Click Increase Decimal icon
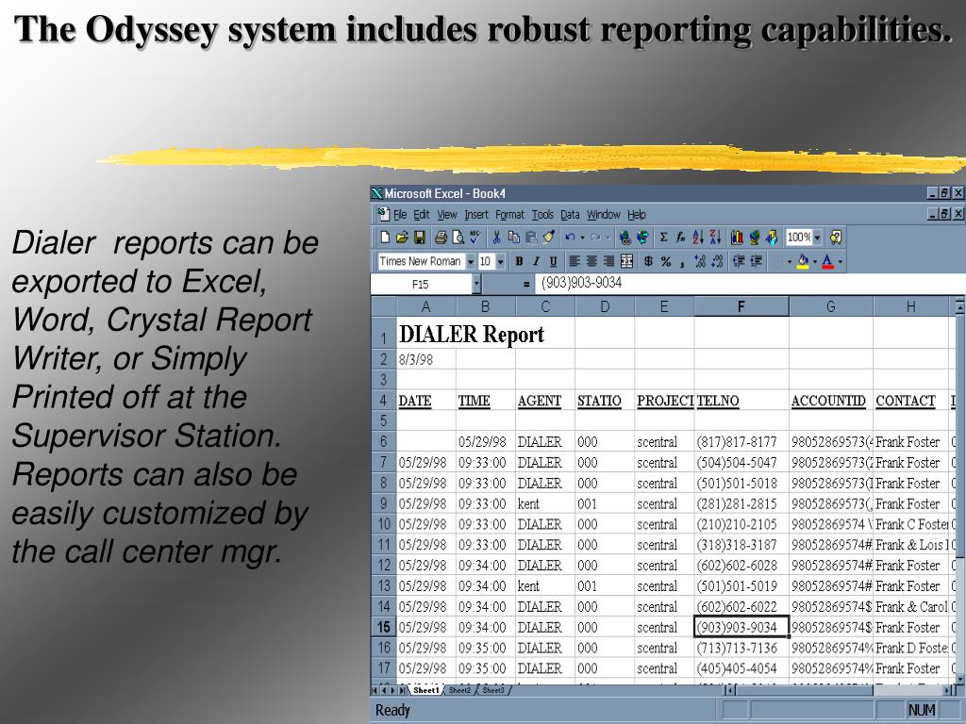This screenshot has height=724, width=966. 700,262
